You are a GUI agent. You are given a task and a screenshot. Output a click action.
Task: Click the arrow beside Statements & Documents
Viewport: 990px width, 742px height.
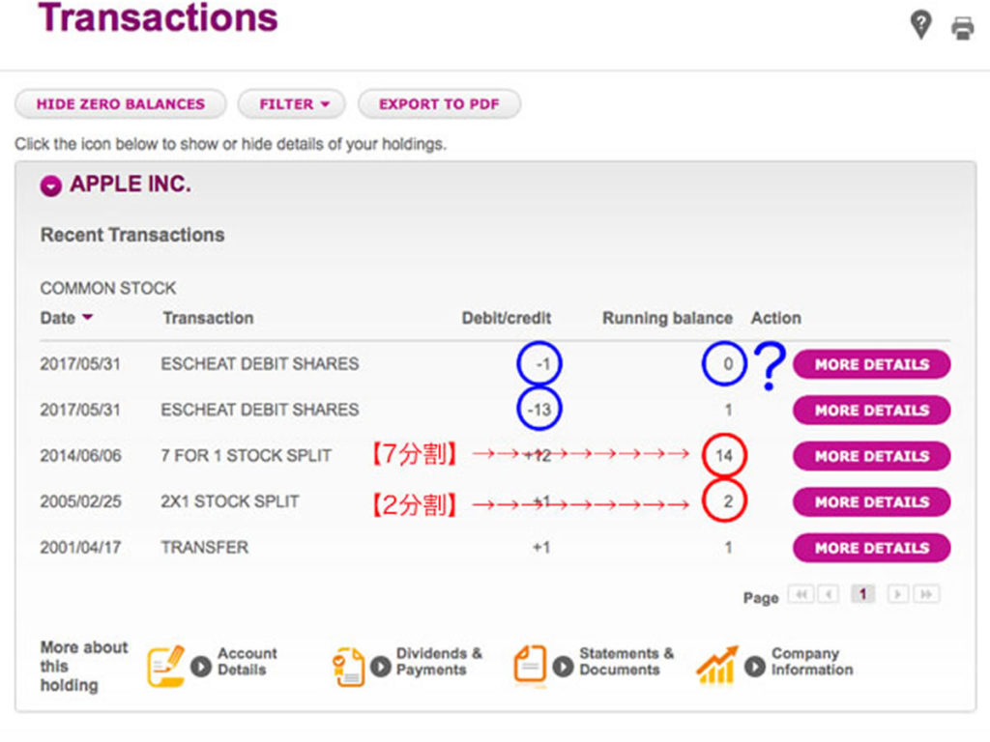564,667
